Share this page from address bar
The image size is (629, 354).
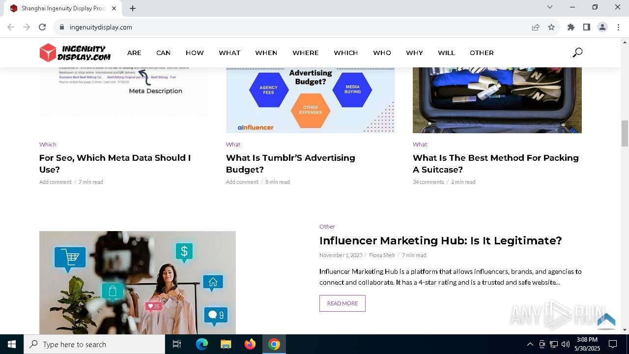pos(536,27)
